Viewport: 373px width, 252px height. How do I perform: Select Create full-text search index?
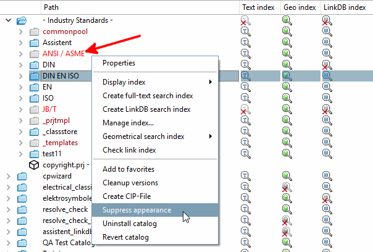pyautogui.click(x=148, y=96)
